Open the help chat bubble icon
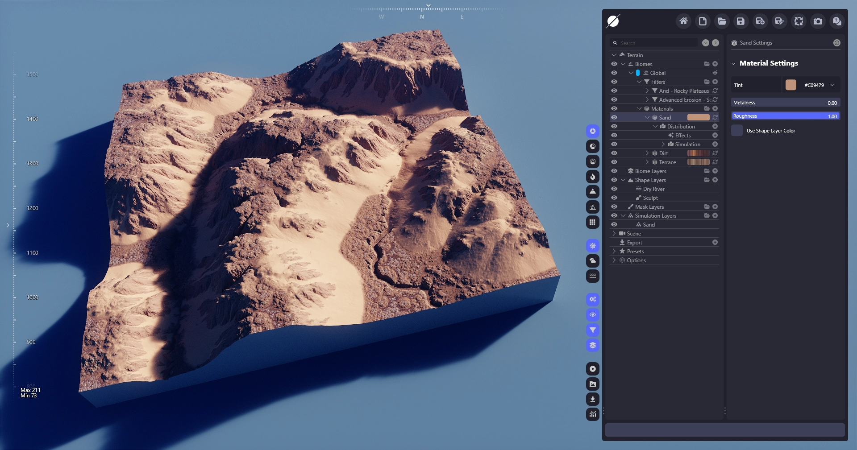Image resolution: width=857 pixels, height=450 pixels. pyautogui.click(x=837, y=21)
